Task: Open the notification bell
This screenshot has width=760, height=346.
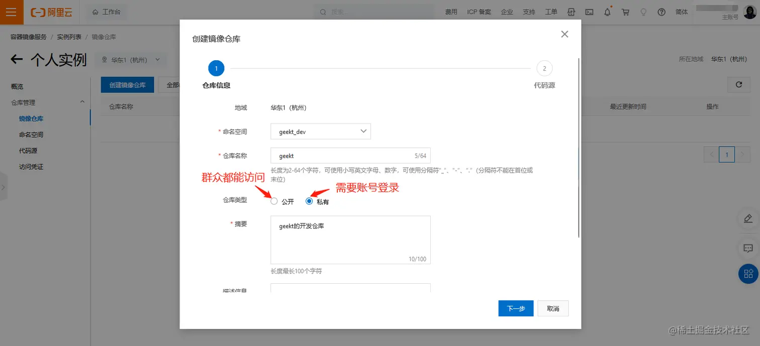Action: point(608,12)
